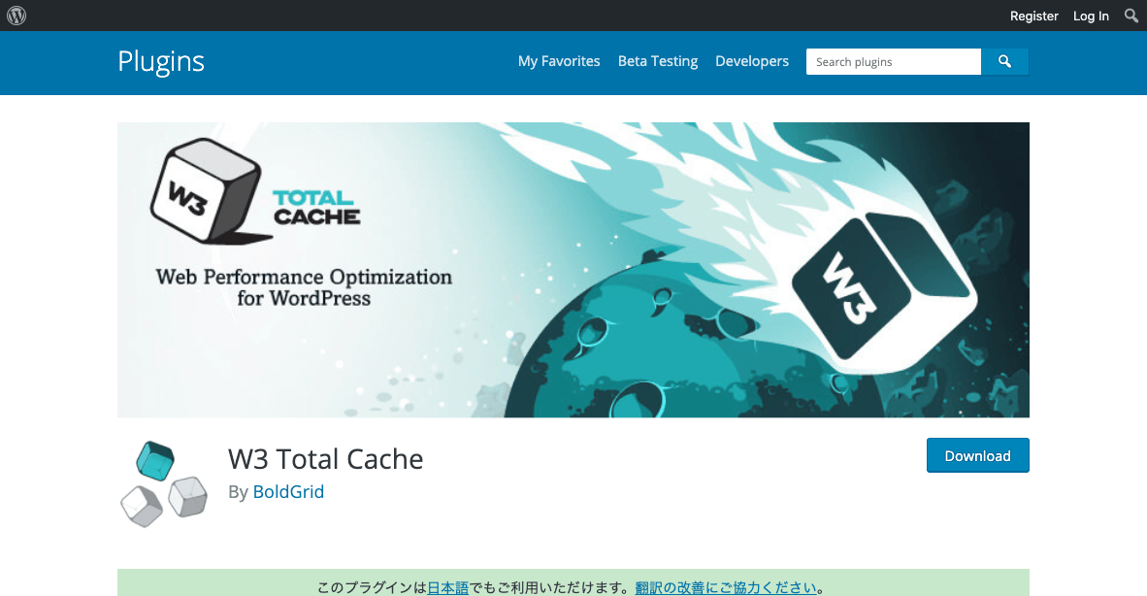The image size is (1147, 596).
Task: Open the Developers page
Action: coord(752,60)
